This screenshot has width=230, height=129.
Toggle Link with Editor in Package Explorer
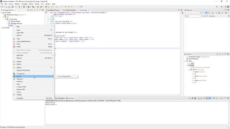pos(31,10)
